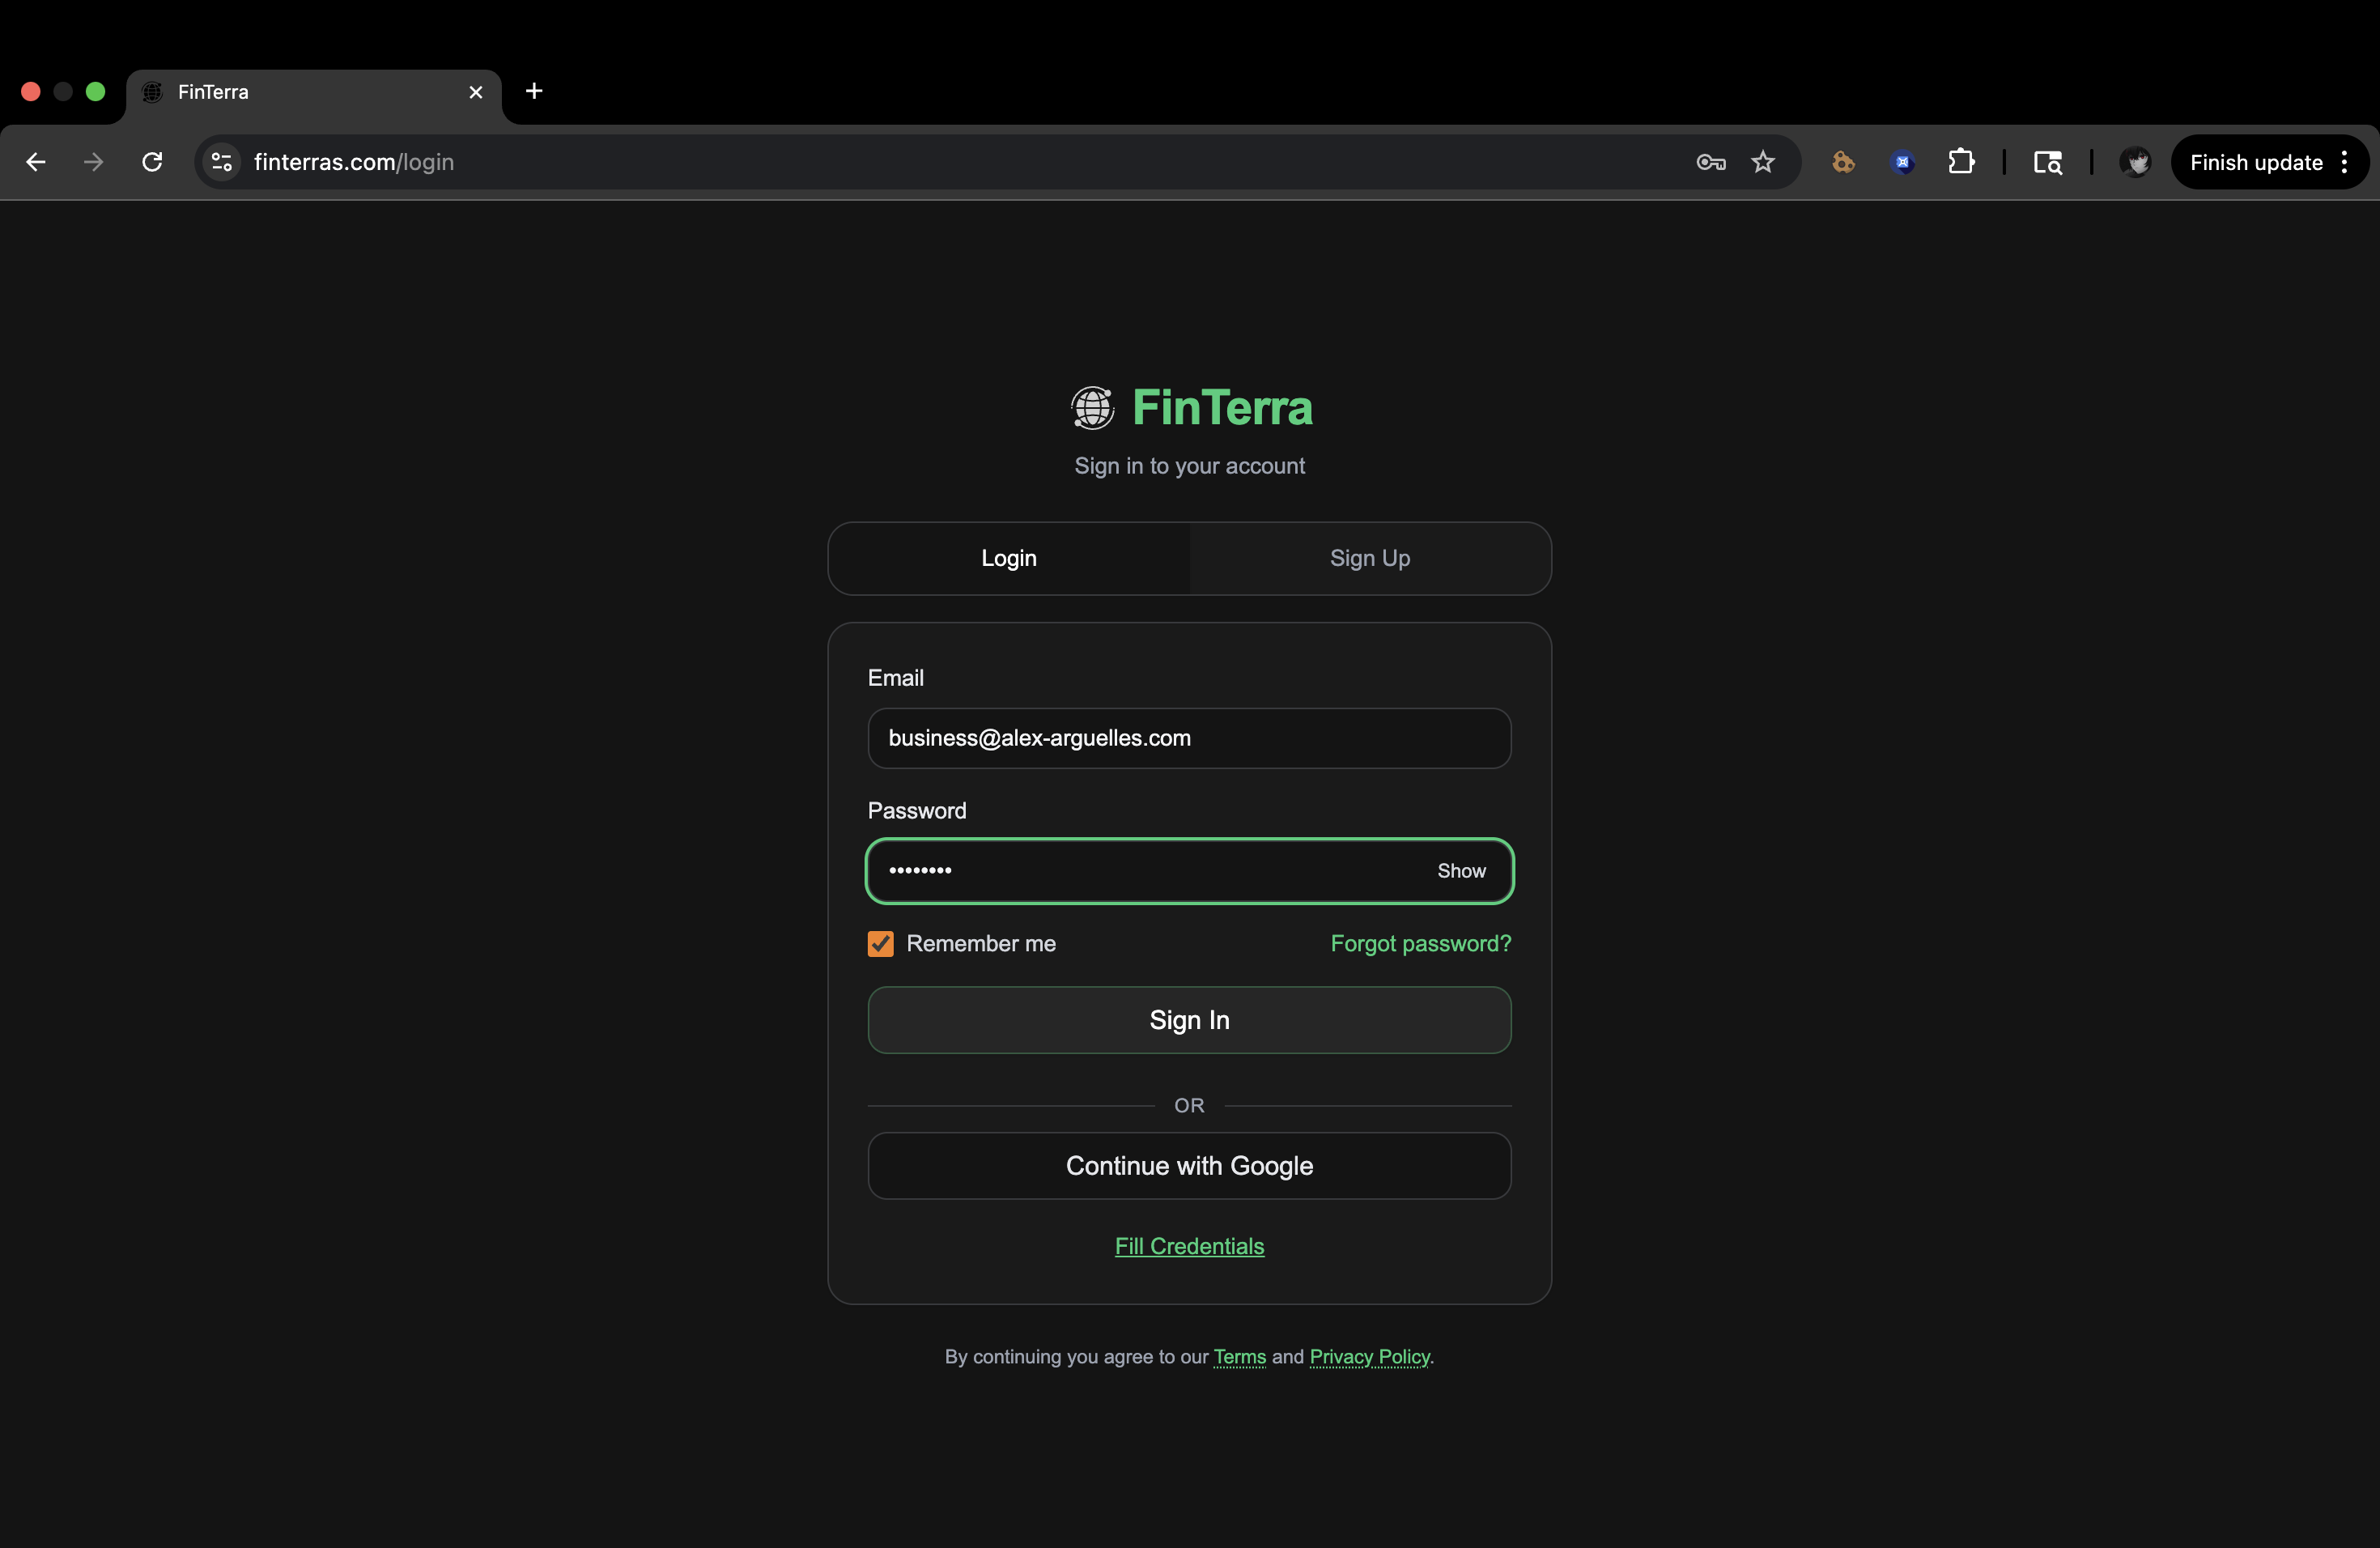This screenshot has width=2380, height=1548.
Task: Show the password text
Action: coord(1460,871)
